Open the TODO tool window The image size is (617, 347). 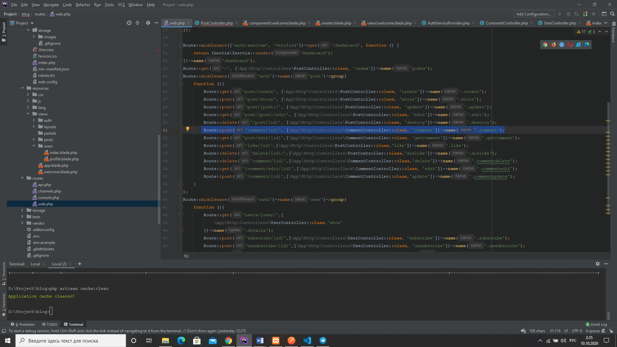pos(49,325)
